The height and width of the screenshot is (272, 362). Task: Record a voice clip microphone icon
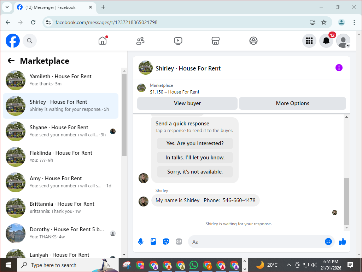141,242
